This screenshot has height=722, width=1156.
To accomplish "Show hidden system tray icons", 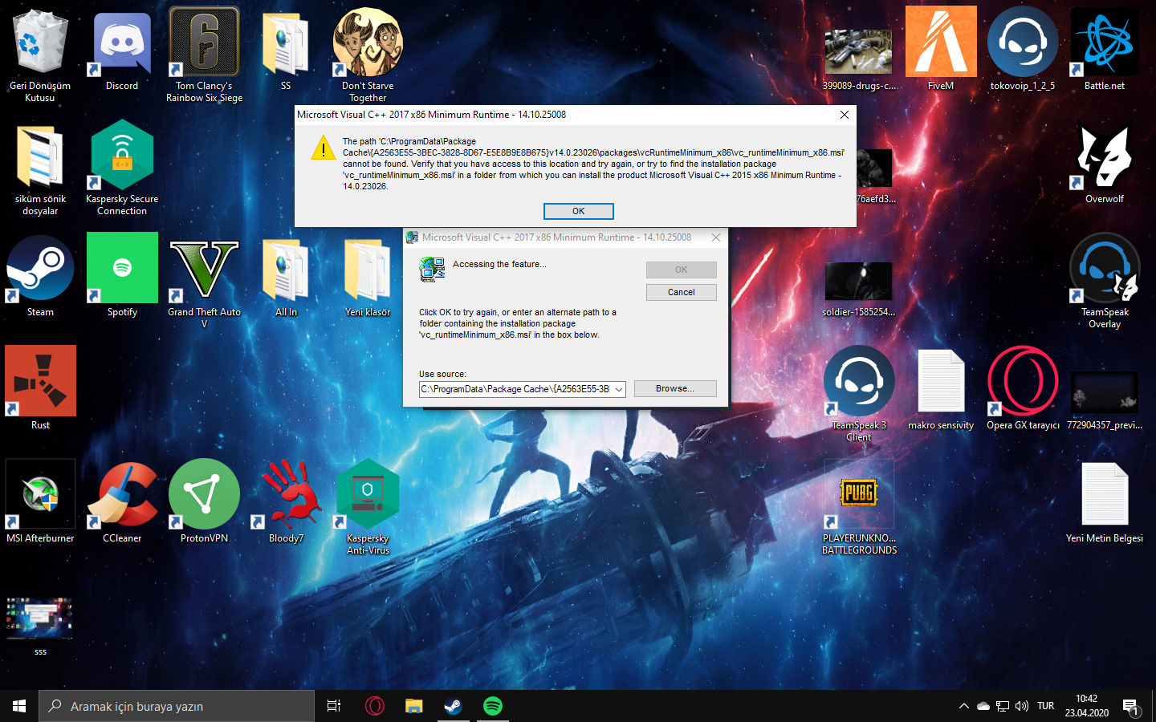I will point(963,706).
